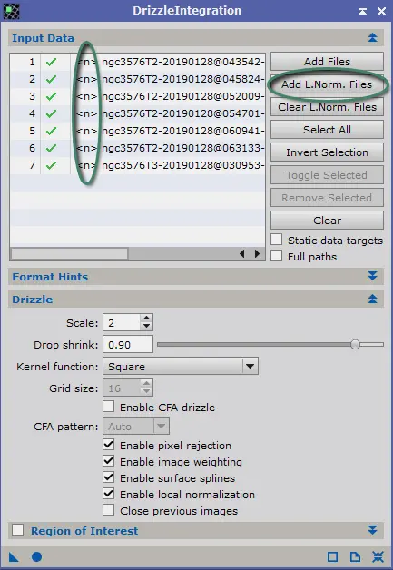Click the square Track View icon
Image resolution: width=393 pixels, height=570 pixels.
(x=333, y=557)
